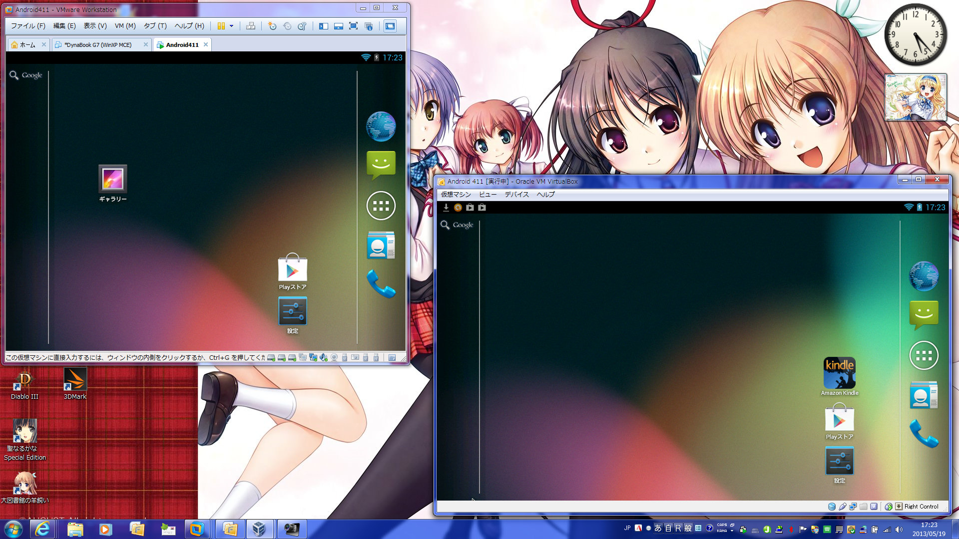
Task: Open the contacts app in VMware Android
Action: [x=381, y=245]
